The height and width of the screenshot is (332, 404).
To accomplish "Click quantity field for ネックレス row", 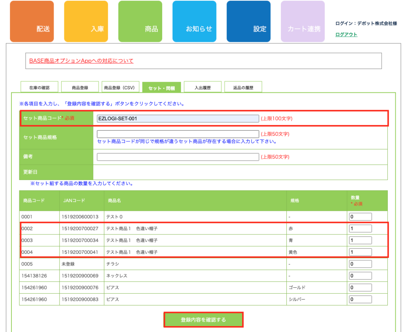I will click(360, 276).
